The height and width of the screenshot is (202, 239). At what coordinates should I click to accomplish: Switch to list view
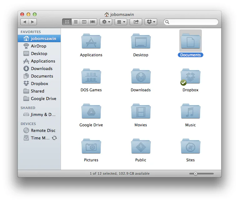[x=76, y=22]
